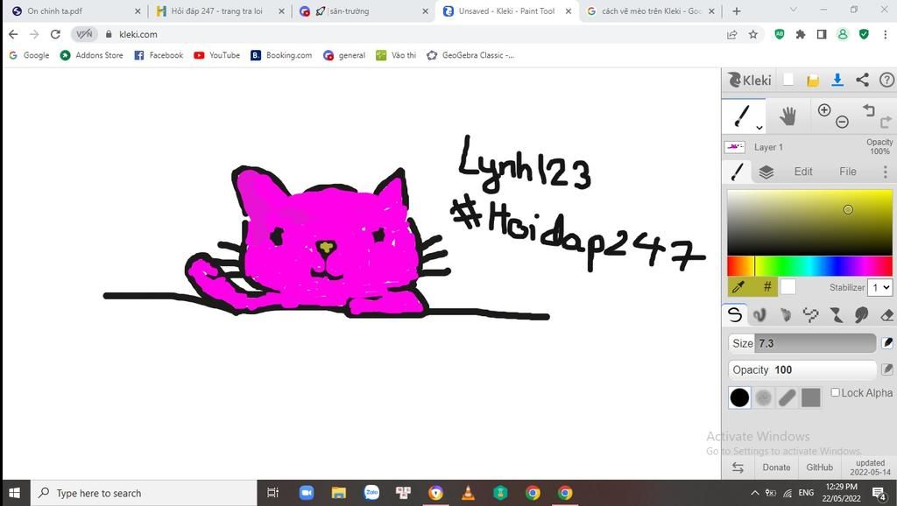897x506 pixels.
Task: Select the blend brush type
Action: pos(759,315)
